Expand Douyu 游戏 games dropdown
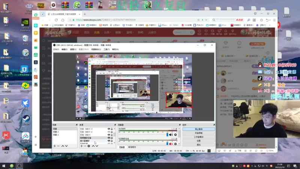 (130, 33)
